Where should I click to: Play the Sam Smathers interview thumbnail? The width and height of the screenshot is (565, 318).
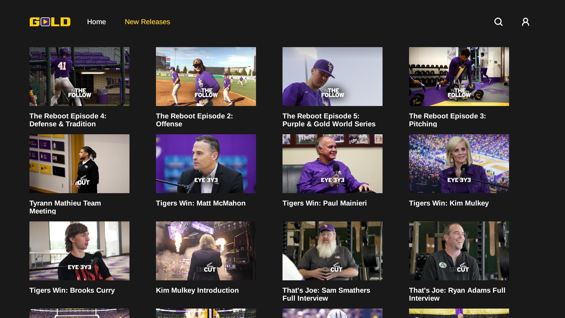(x=333, y=251)
